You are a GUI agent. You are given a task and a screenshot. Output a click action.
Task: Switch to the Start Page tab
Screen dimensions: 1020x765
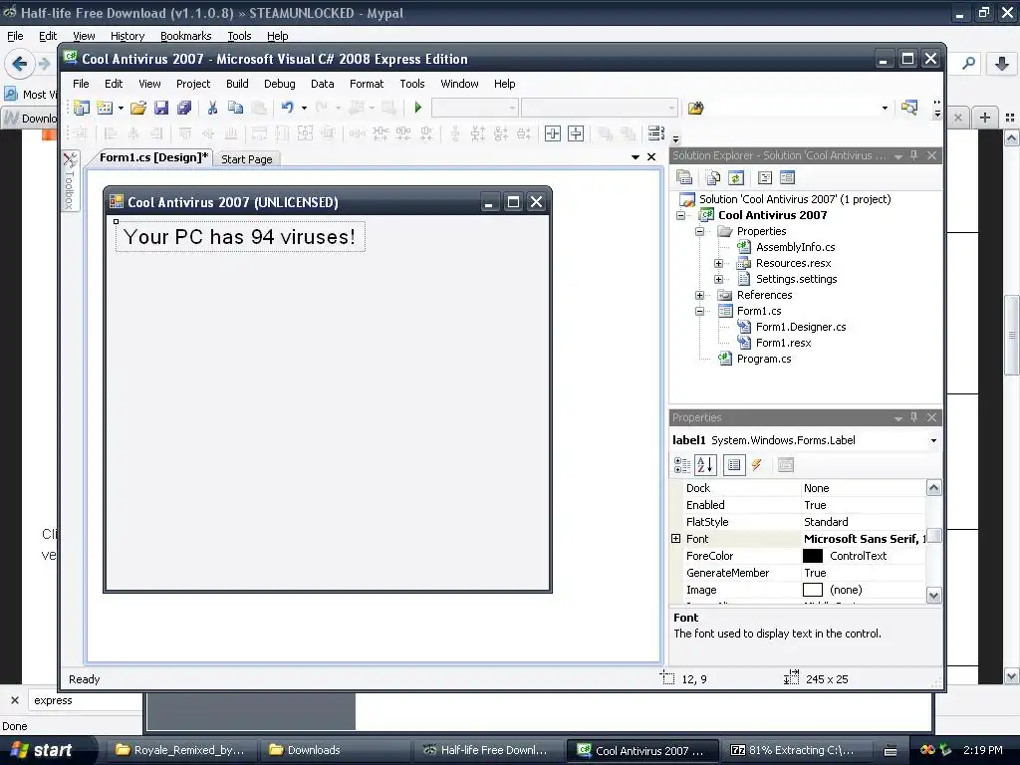tap(247, 159)
